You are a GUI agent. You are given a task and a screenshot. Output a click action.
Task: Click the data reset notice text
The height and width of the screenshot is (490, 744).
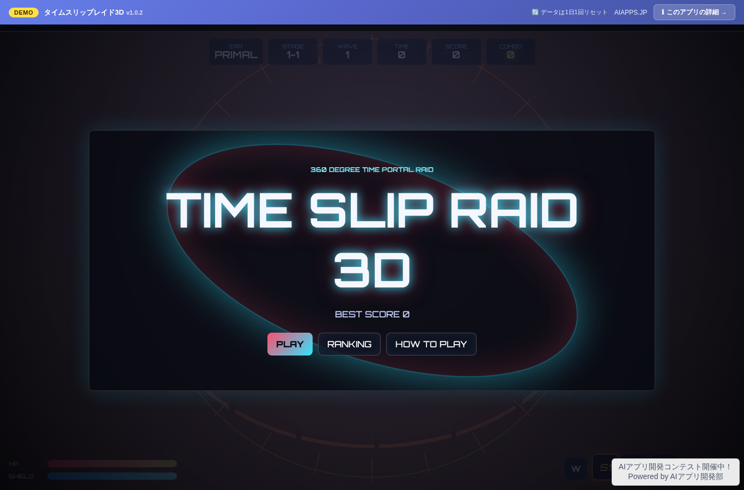[574, 13]
